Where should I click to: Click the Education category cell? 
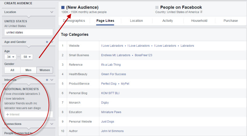point(75,112)
